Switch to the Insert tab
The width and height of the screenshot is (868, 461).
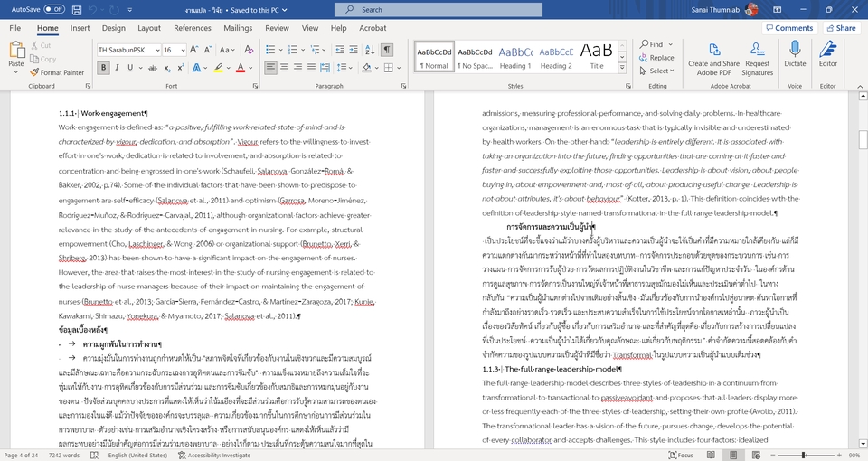click(80, 28)
